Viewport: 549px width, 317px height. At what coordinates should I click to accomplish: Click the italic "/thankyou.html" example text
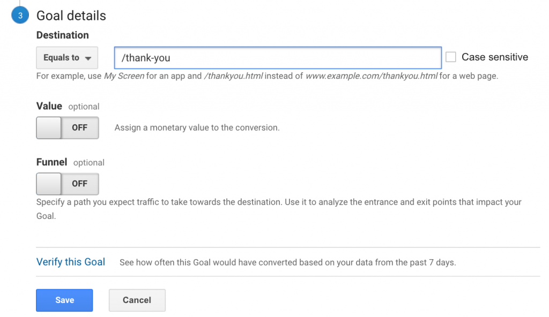(233, 76)
